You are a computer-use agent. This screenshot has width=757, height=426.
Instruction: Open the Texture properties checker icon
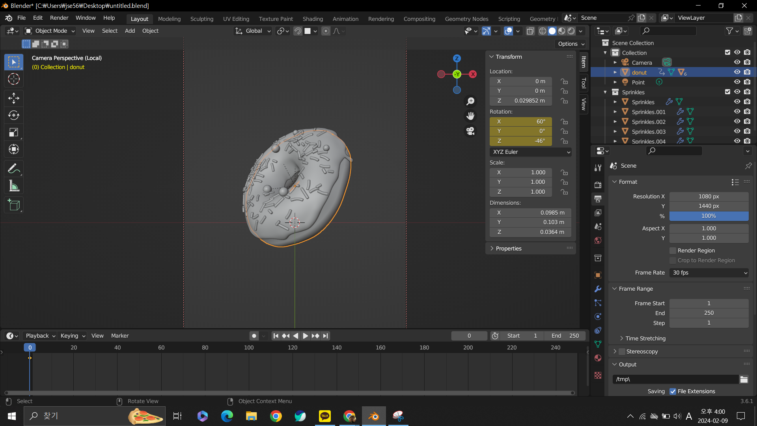[598, 375]
